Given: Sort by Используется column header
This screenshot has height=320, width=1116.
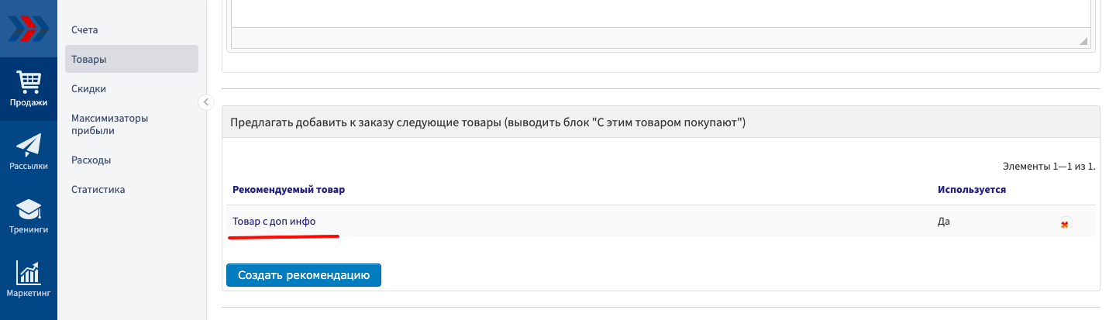Looking at the screenshot, I should (x=971, y=189).
